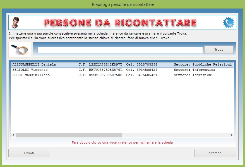
Task: Select the ALESSANDRELLI Daniela name entry
Action: [x=34, y=65]
